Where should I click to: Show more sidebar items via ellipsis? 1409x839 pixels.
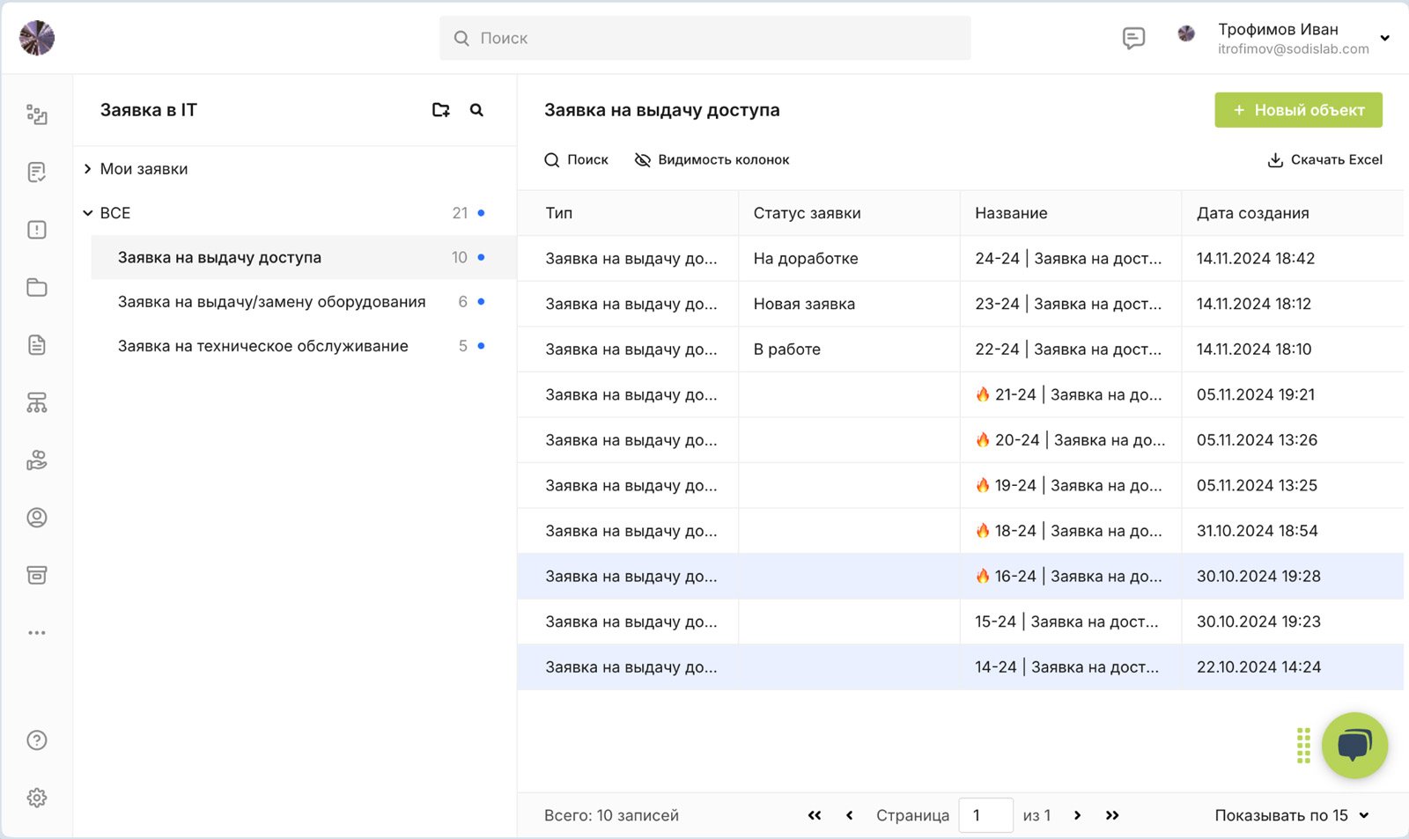point(37,633)
